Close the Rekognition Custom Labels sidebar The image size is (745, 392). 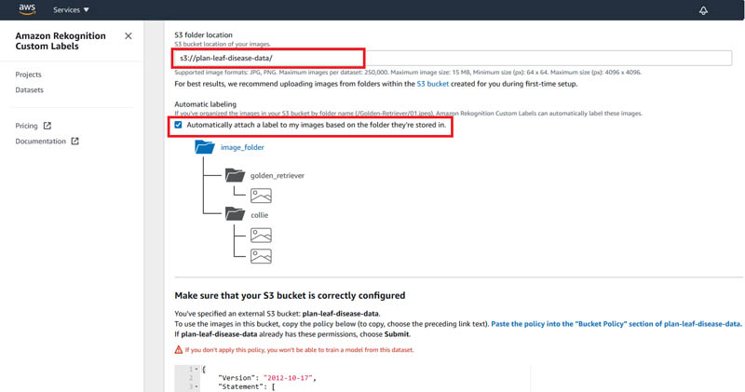(129, 36)
